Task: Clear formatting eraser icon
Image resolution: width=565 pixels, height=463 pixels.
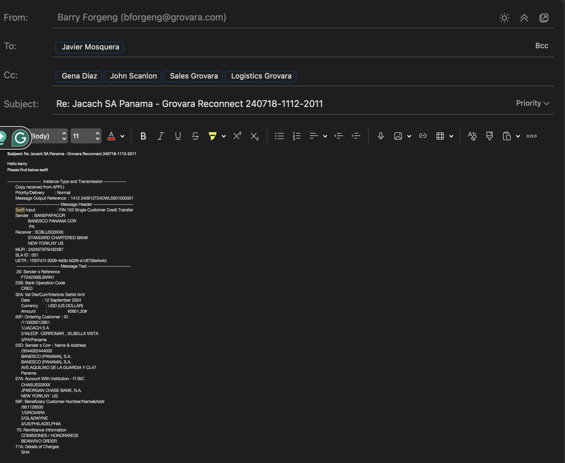Action: click(472, 136)
